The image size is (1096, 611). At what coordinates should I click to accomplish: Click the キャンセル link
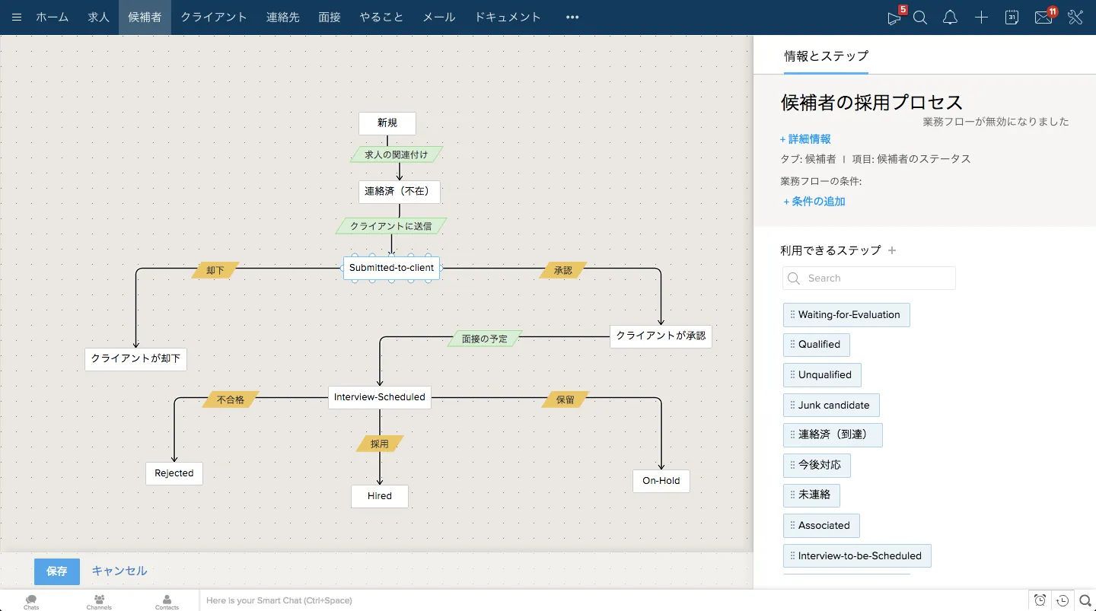pos(119,571)
